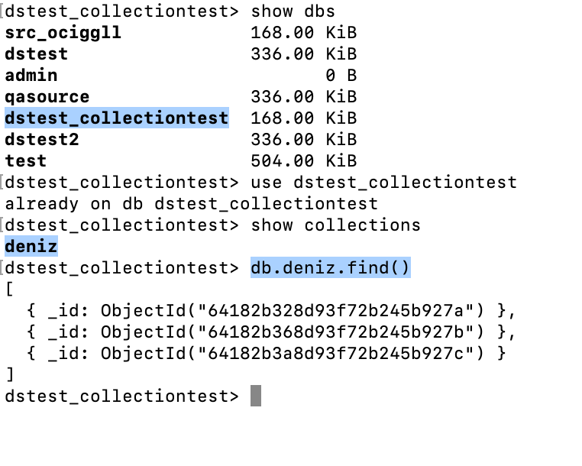Click the '0 B' size of admin
582x466 pixels.
[341, 76]
